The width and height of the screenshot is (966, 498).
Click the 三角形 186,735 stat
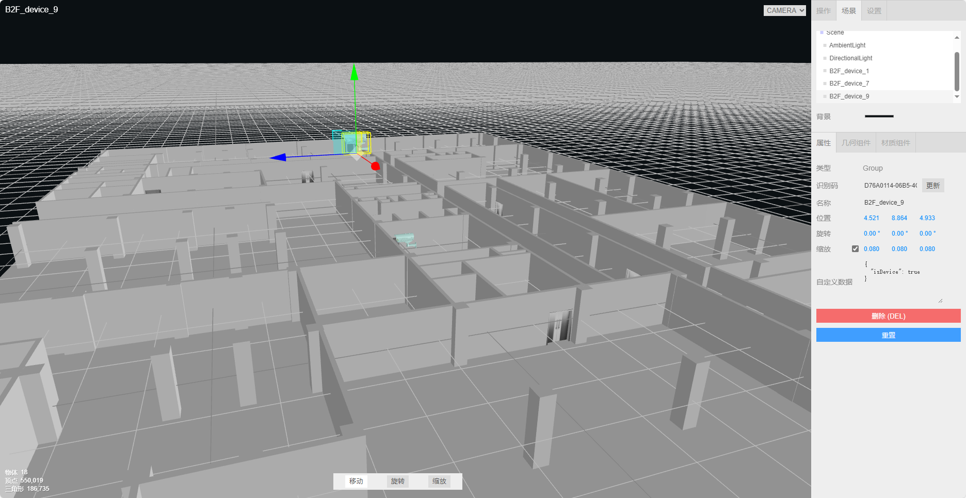[x=27, y=489]
